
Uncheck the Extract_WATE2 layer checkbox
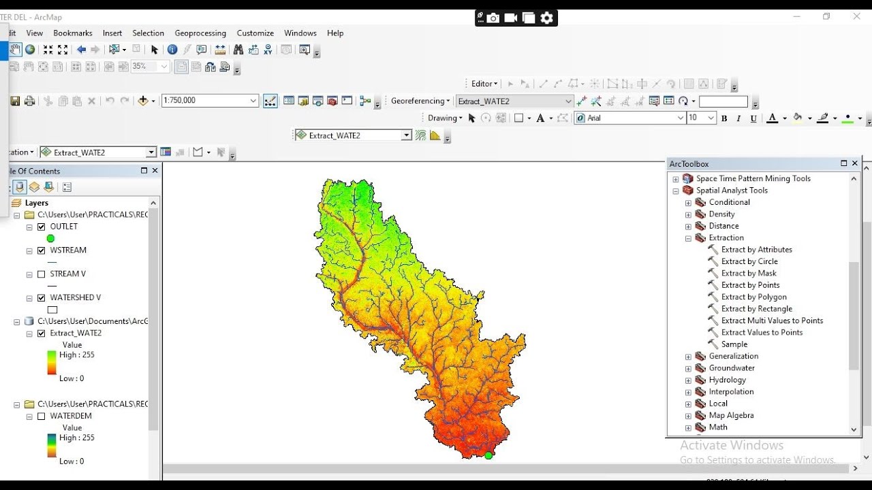pos(42,333)
